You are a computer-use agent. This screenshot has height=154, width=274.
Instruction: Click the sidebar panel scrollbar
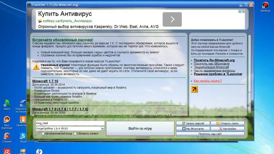coord(250,63)
